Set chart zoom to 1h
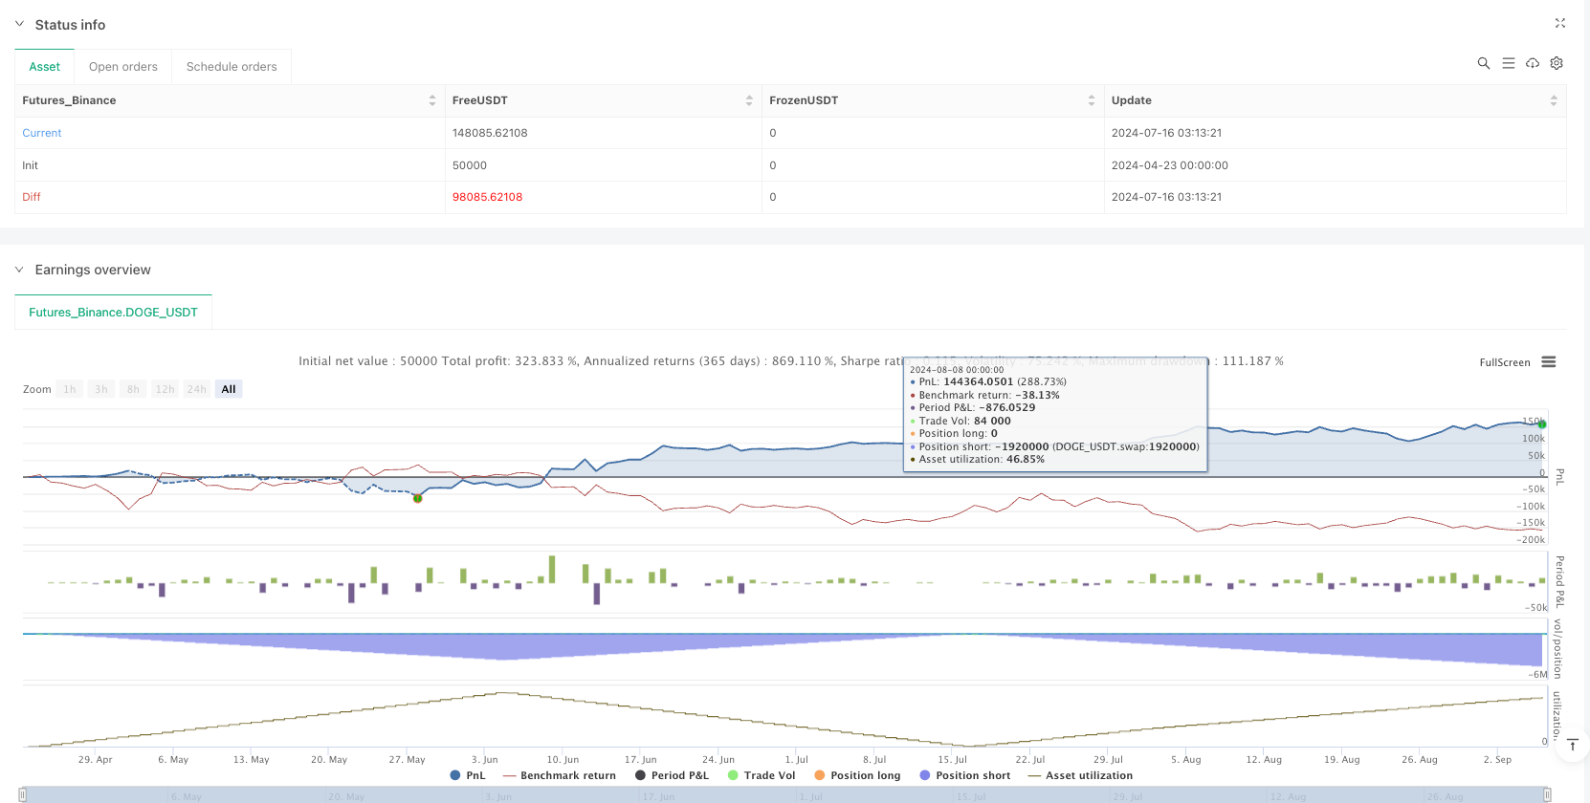The height and width of the screenshot is (803, 1590). coord(69,389)
